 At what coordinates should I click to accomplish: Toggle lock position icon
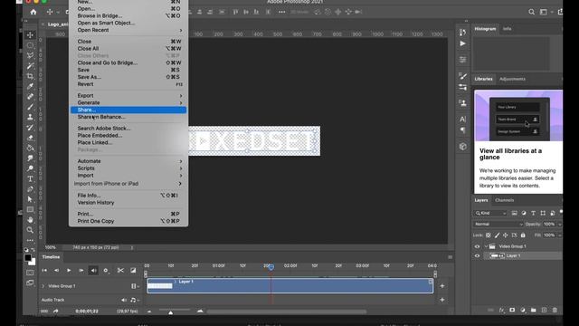[506, 235]
